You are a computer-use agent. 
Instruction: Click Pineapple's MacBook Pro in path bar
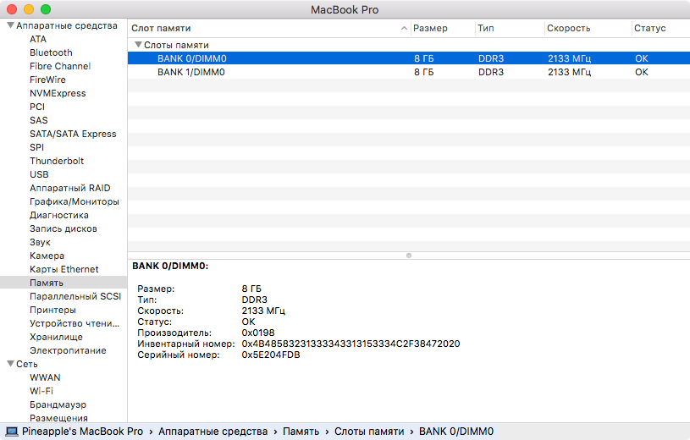tap(82, 432)
